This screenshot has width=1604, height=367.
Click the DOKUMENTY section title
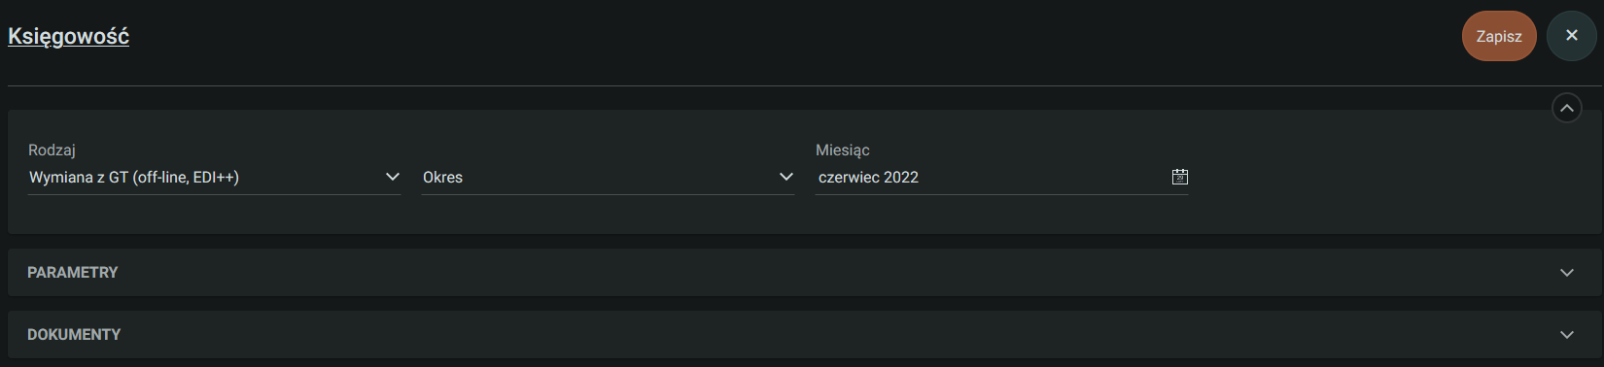[x=74, y=335]
